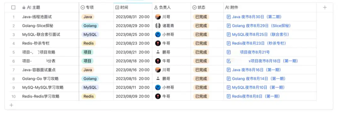340x113 pixels.
Task: Click the dropdown icon in 状态 header
Action: 195,7
